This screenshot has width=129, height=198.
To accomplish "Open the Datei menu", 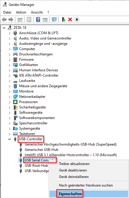I will pyautogui.click(x=7, y=12).
